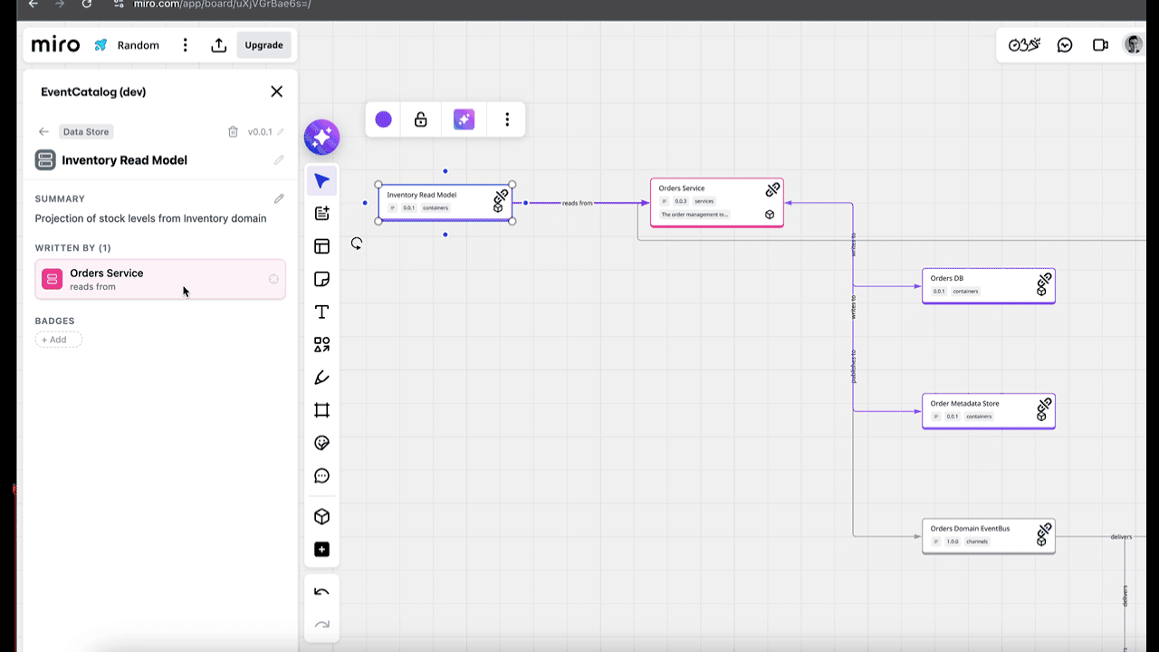The height and width of the screenshot is (652, 1159).
Task: Open the Orders Service card in the panel
Action: click(x=160, y=279)
